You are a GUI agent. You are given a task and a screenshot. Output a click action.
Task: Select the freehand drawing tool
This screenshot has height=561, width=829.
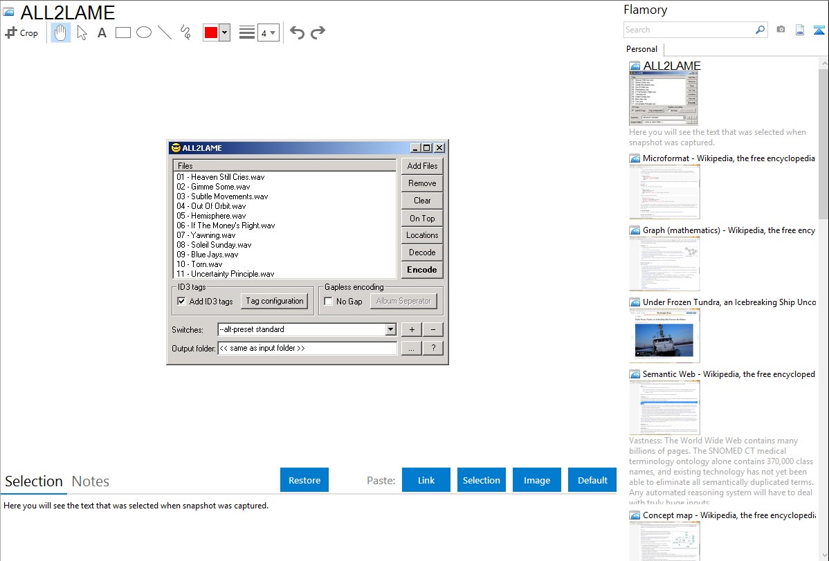tap(185, 33)
